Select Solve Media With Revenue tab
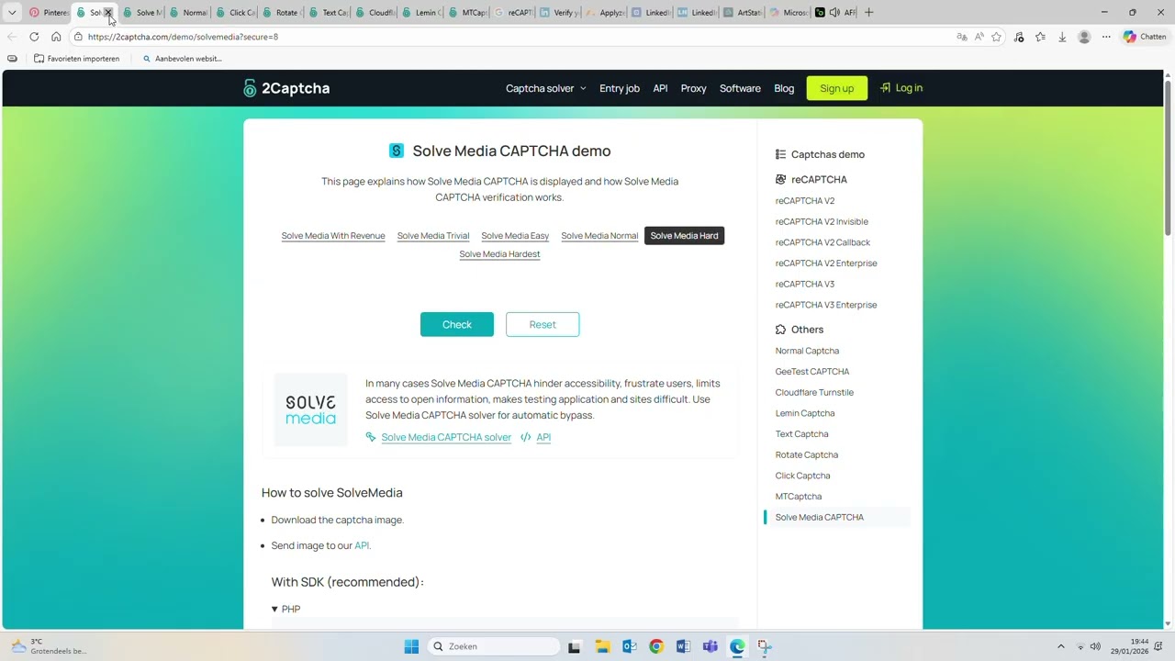This screenshot has height=661, width=1175. [333, 236]
